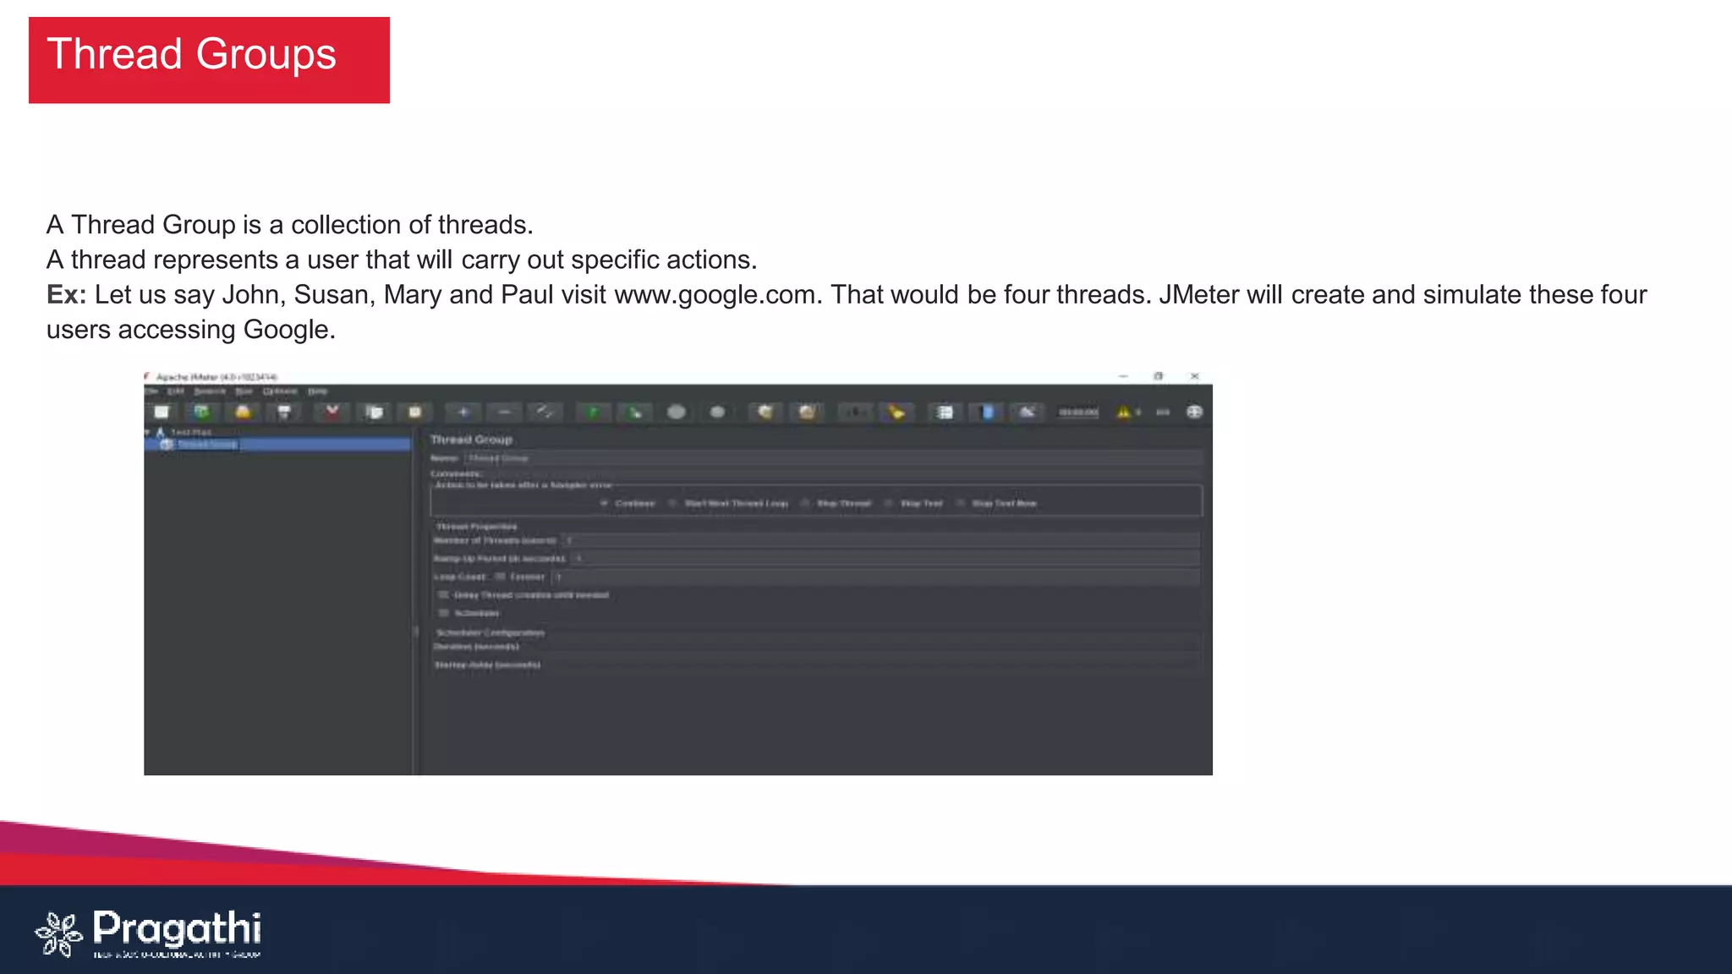Viewport: 1732px width, 974px height.
Task: Click the remote engines globe icon
Action: tap(1194, 412)
